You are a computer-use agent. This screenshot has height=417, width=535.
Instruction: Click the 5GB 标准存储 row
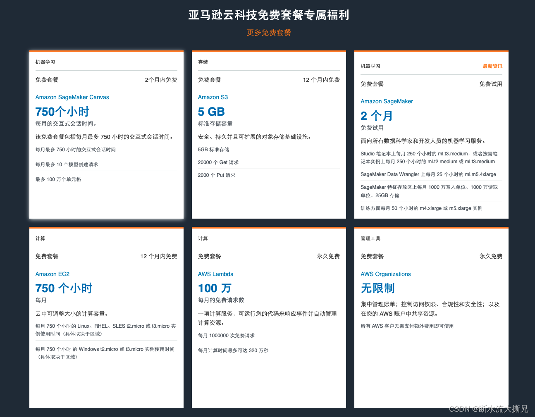point(269,150)
